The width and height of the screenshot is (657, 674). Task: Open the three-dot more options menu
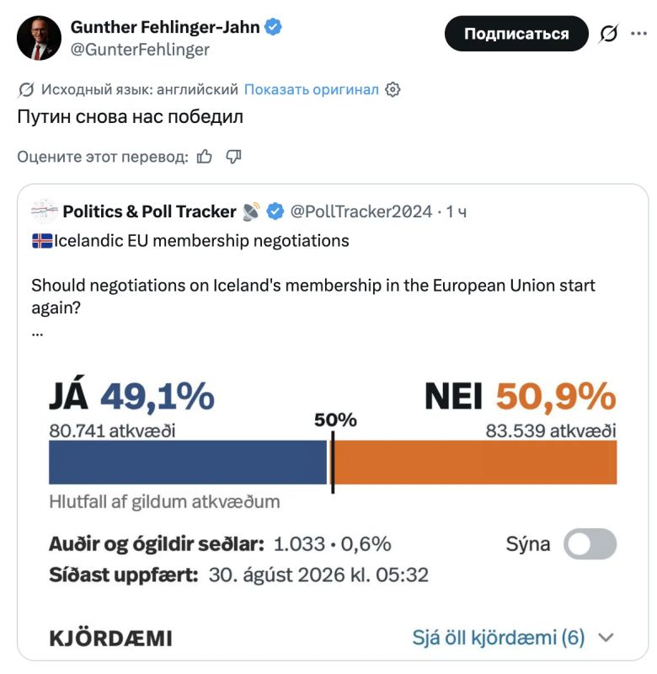pos(638,34)
